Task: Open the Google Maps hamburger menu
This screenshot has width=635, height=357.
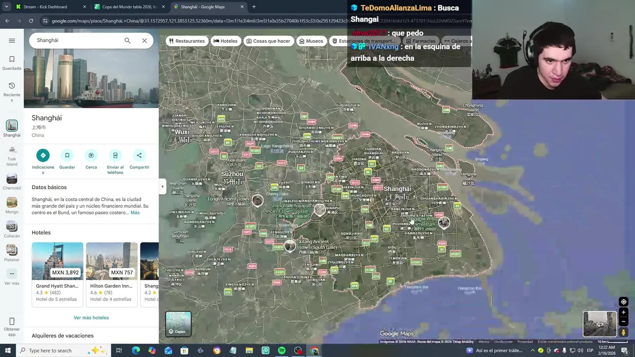Action: pos(12,41)
